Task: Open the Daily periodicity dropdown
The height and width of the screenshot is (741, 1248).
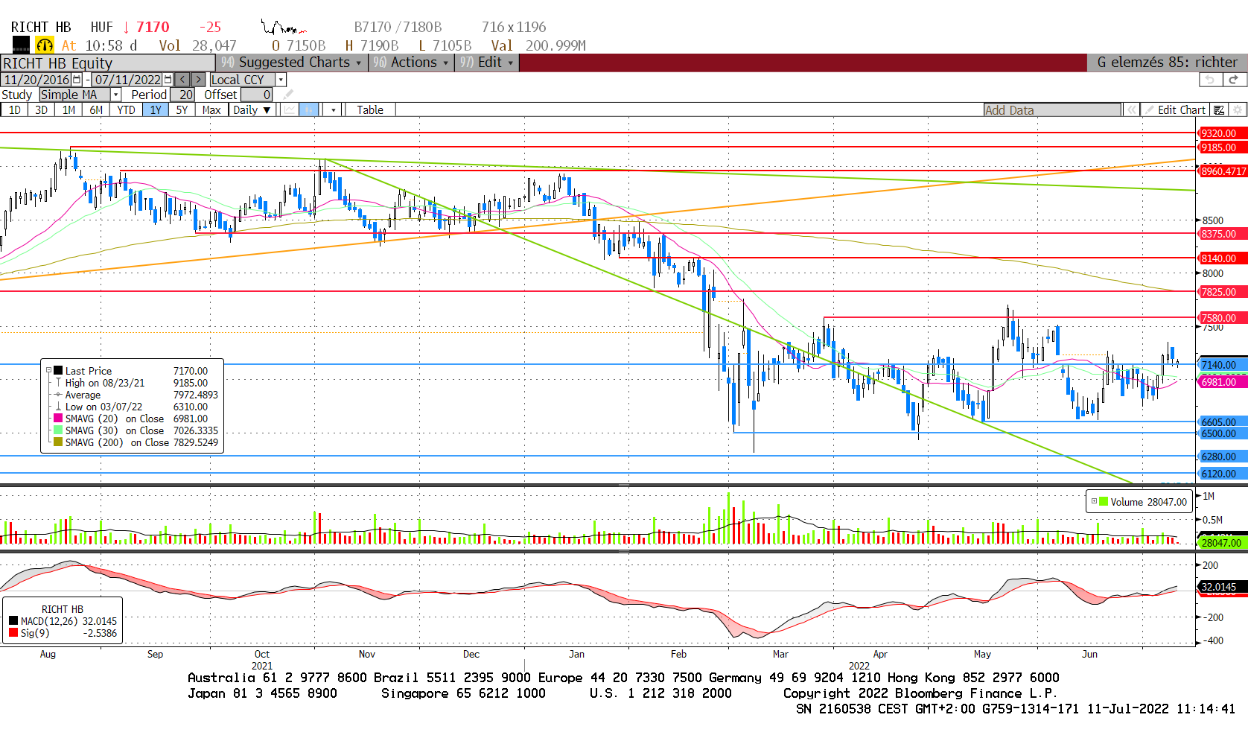Action: pyautogui.click(x=252, y=110)
